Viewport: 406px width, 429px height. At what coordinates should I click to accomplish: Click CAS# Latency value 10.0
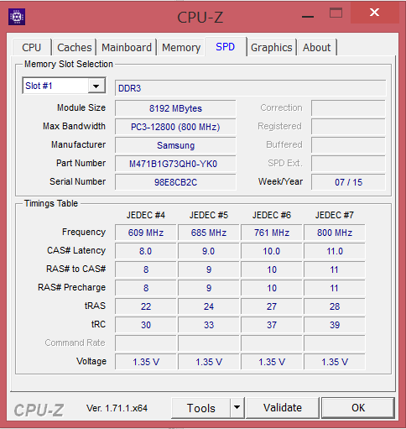point(272,251)
